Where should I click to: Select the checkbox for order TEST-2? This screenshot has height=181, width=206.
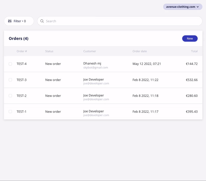tap(10, 96)
